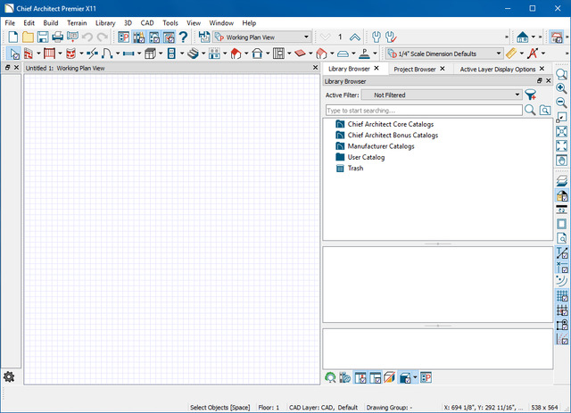Screen dimensions: 571x413
Task: Open the Help question mark icon
Action: [183, 37]
